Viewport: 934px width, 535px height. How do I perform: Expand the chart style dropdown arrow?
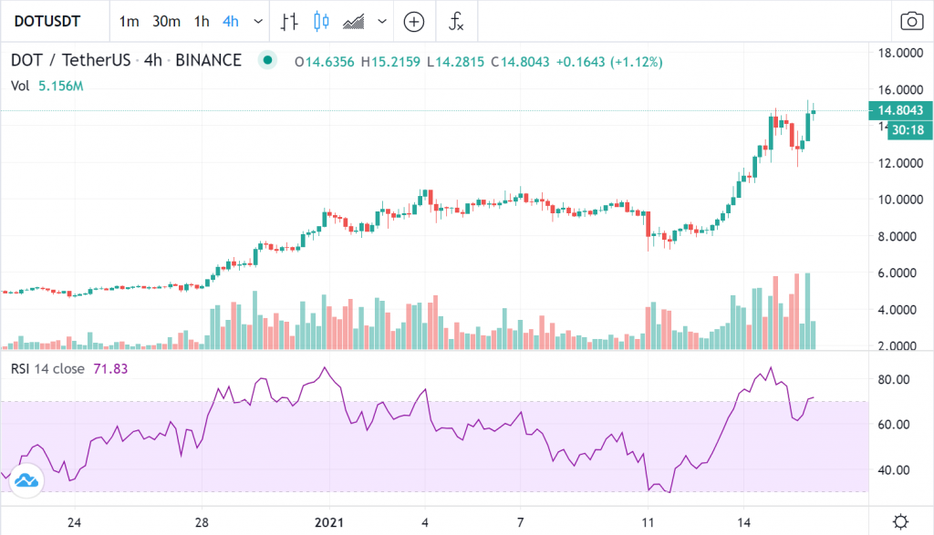[x=380, y=21]
